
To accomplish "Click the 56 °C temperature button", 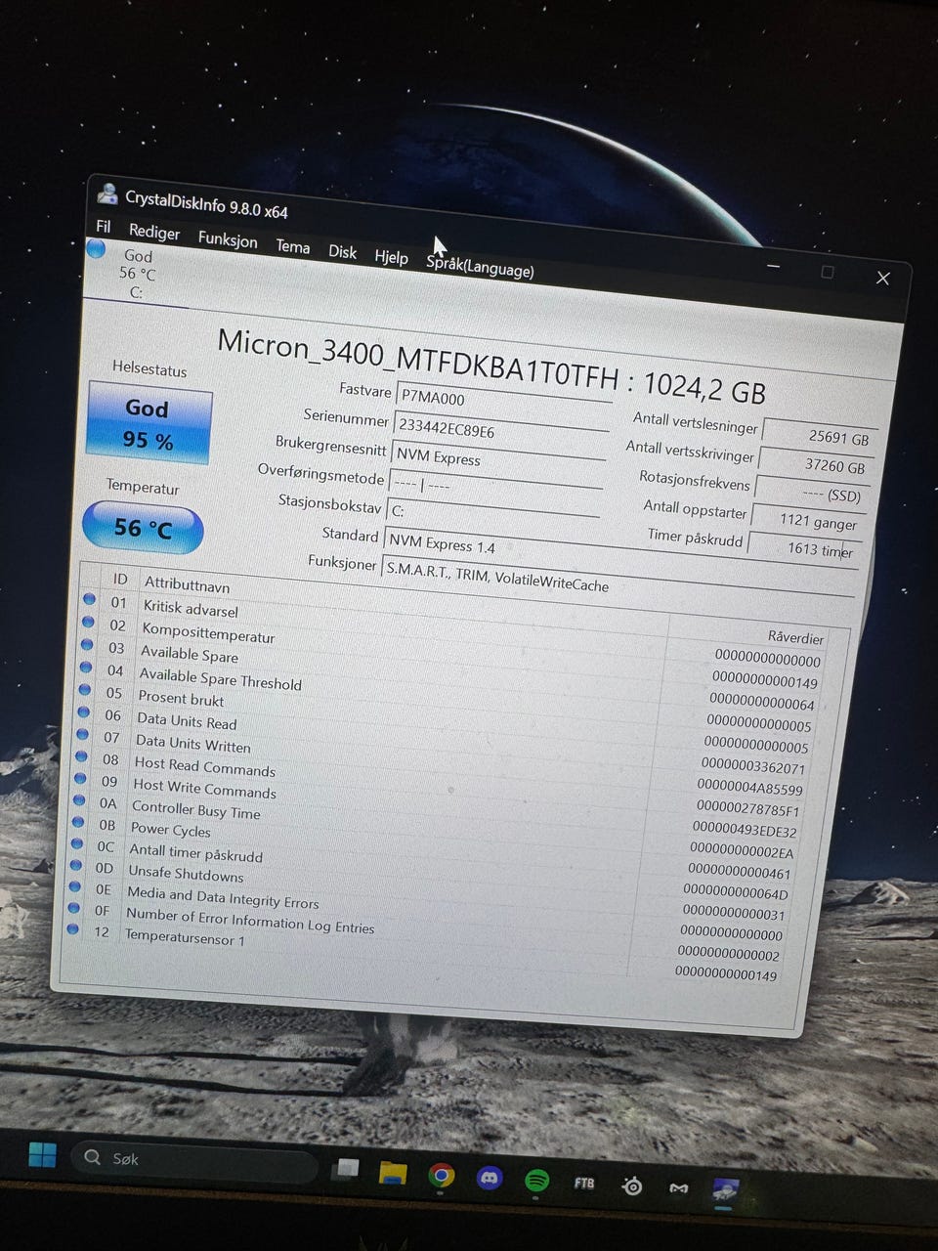I will pyautogui.click(x=143, y=528).
